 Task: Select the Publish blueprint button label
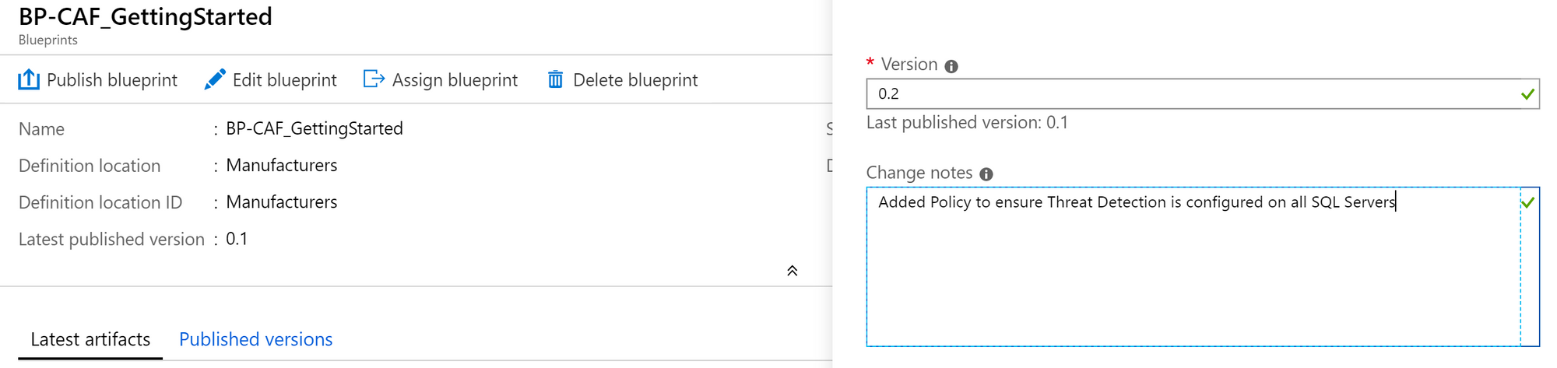pyautogui.click(x=112, y=80)
